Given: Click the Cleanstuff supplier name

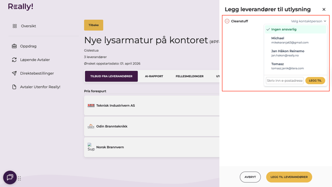Looking at the screenshot, I should point(239,21).
